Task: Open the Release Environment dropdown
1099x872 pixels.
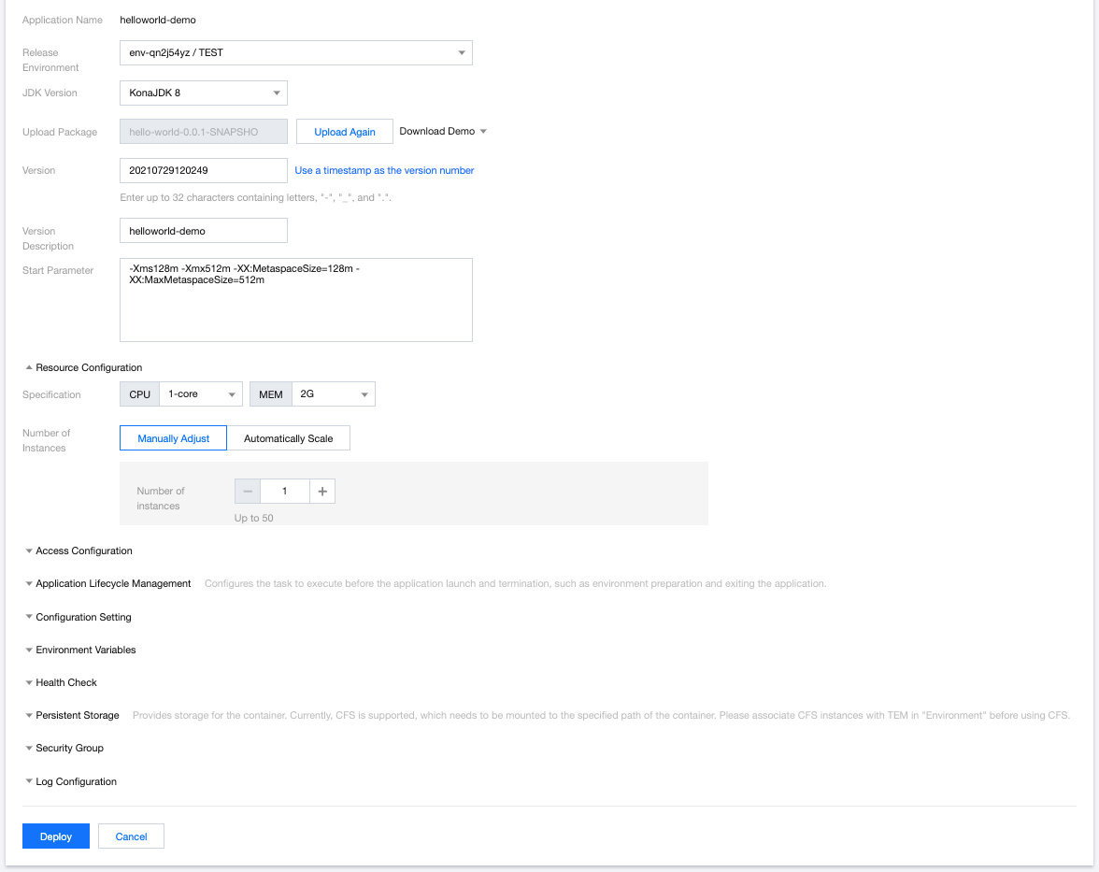Action: (295, 52)
